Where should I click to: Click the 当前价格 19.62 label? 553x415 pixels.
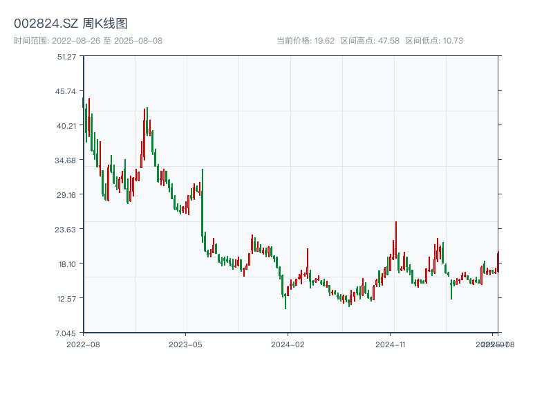coord(306,41)
